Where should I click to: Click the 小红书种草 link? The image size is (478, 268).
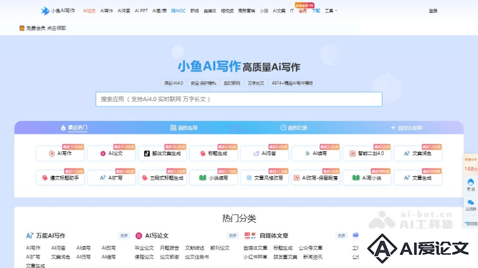pyautogui.click(x=255, y=257)
